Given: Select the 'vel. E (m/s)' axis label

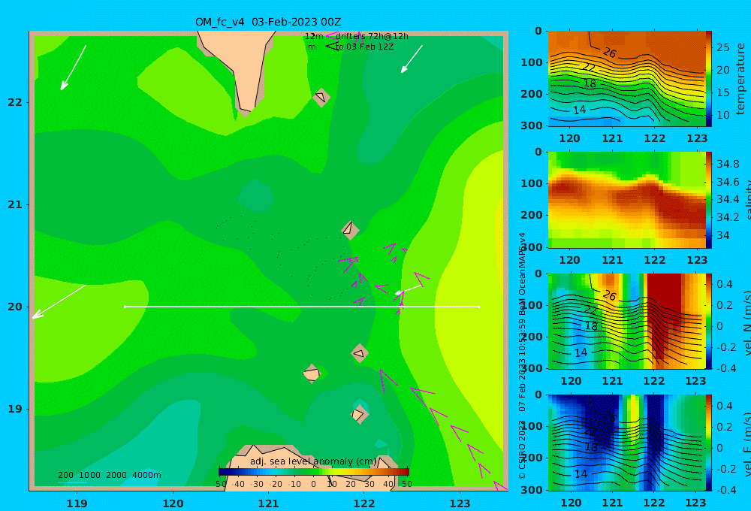Looking at the screenshot, I should point(746,445).
